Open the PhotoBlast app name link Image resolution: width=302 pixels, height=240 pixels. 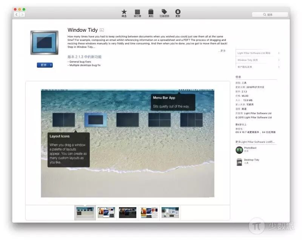tap(250, 148)
